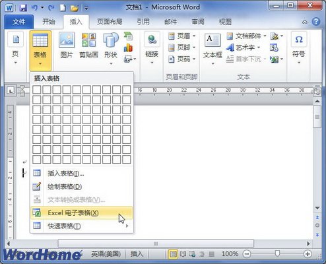Screen dimensions: 326x264
Task: Click the 英语(美国) language indicator
Action: pos(106,254)
